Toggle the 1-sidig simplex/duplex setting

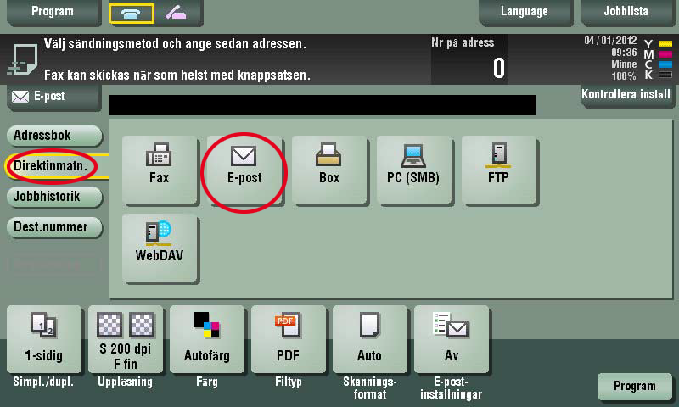pos(44,339)
